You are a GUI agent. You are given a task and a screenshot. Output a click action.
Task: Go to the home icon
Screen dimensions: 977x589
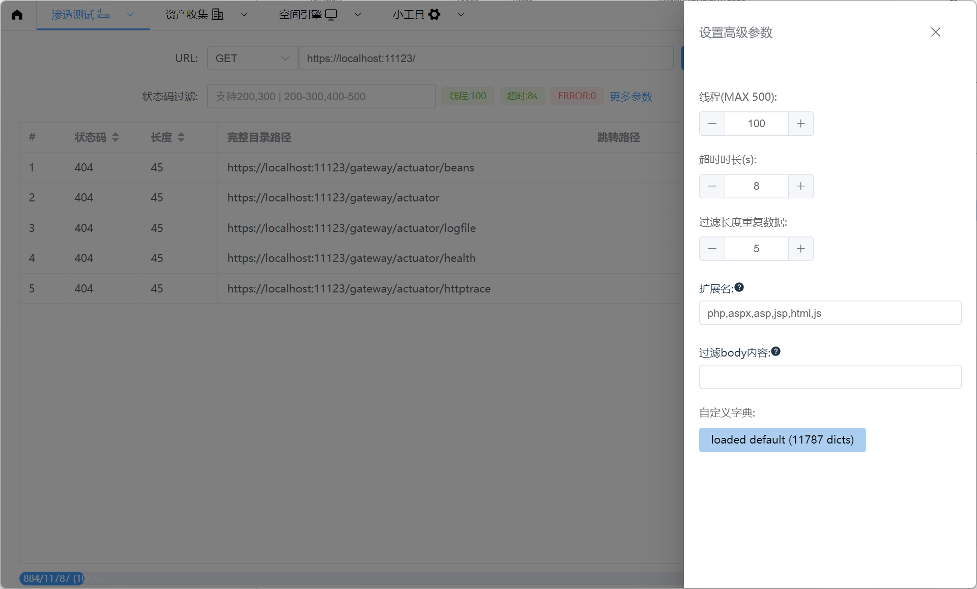tap(17, 15)
